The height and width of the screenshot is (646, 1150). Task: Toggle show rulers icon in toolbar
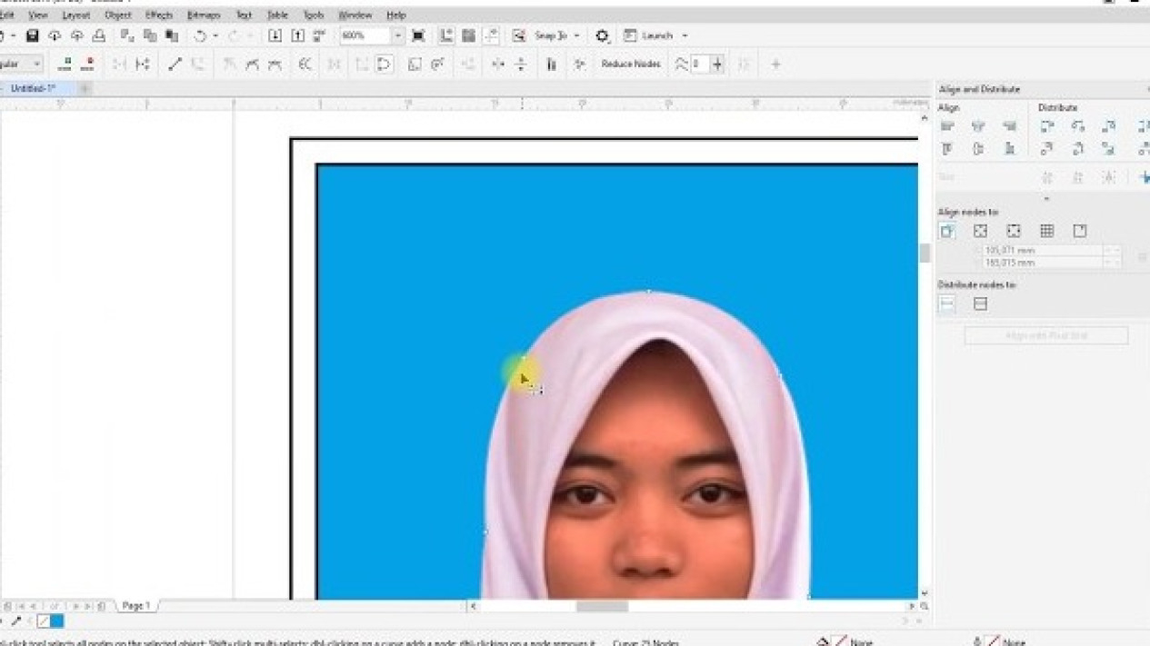tap(446, 35)
